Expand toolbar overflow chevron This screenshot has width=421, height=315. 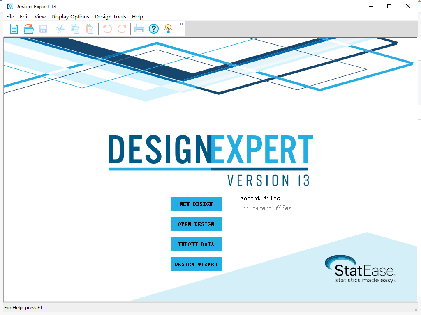[181, 24]
